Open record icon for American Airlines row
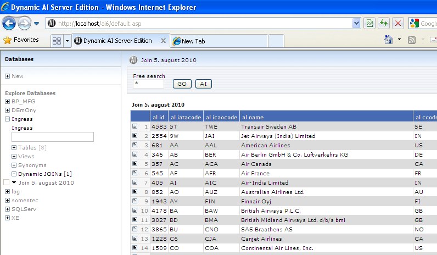Image resolution: width=437 pixels, height=255 pixels. point(135,145)
